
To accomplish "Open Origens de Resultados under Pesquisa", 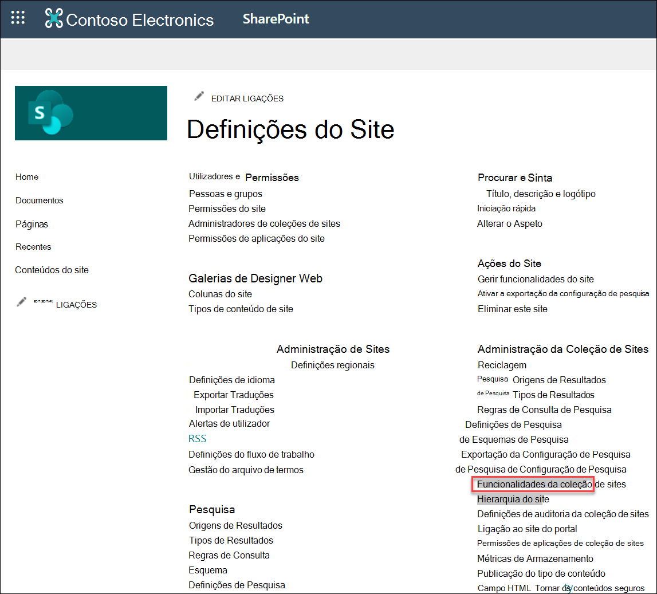I will coord(235,525).
